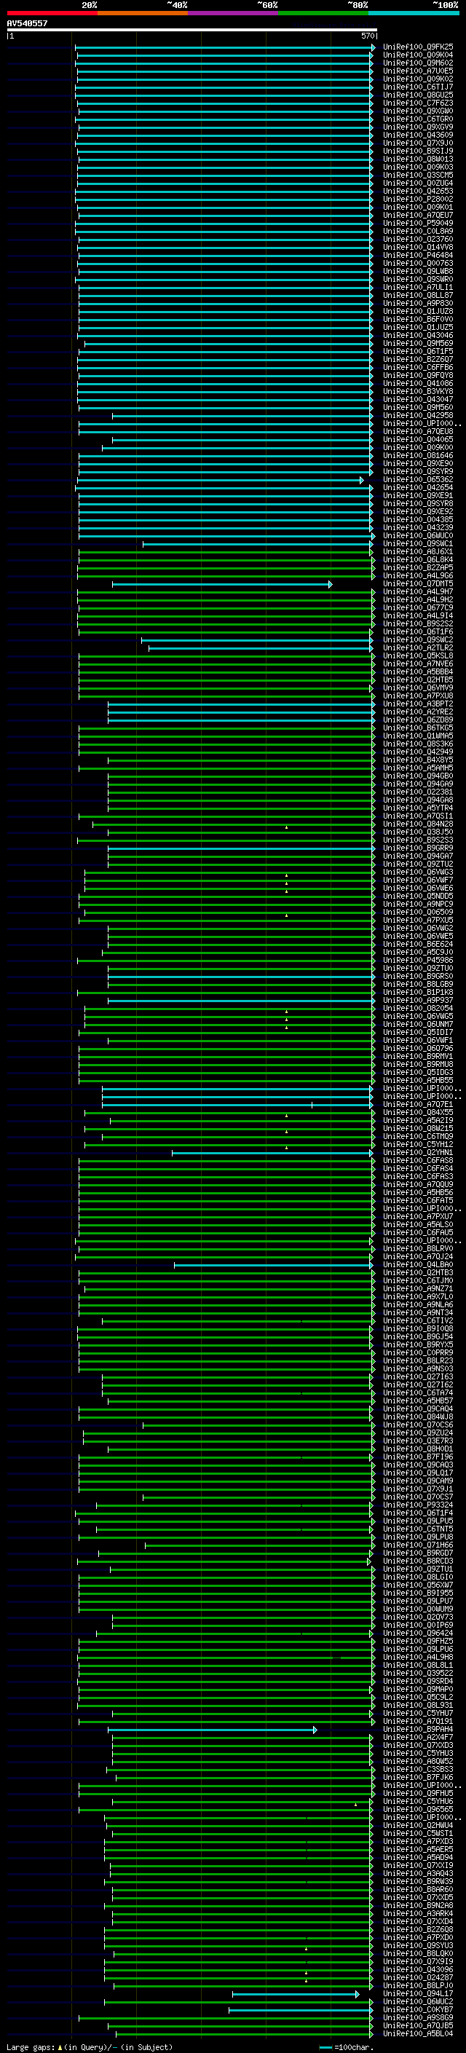Click the short cyan bar for UniRef100_B9PAH4

212,1730
